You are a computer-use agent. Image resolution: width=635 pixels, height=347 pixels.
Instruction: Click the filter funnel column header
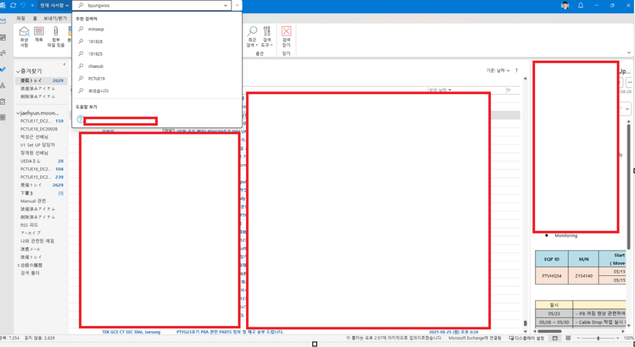point(509,90)
